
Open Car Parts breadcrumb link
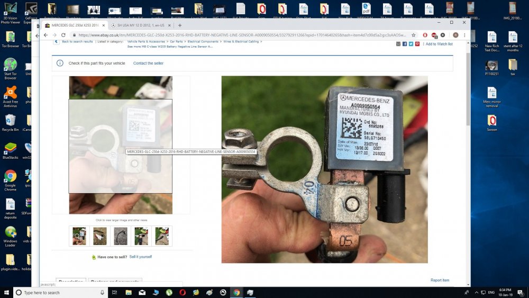176,41
